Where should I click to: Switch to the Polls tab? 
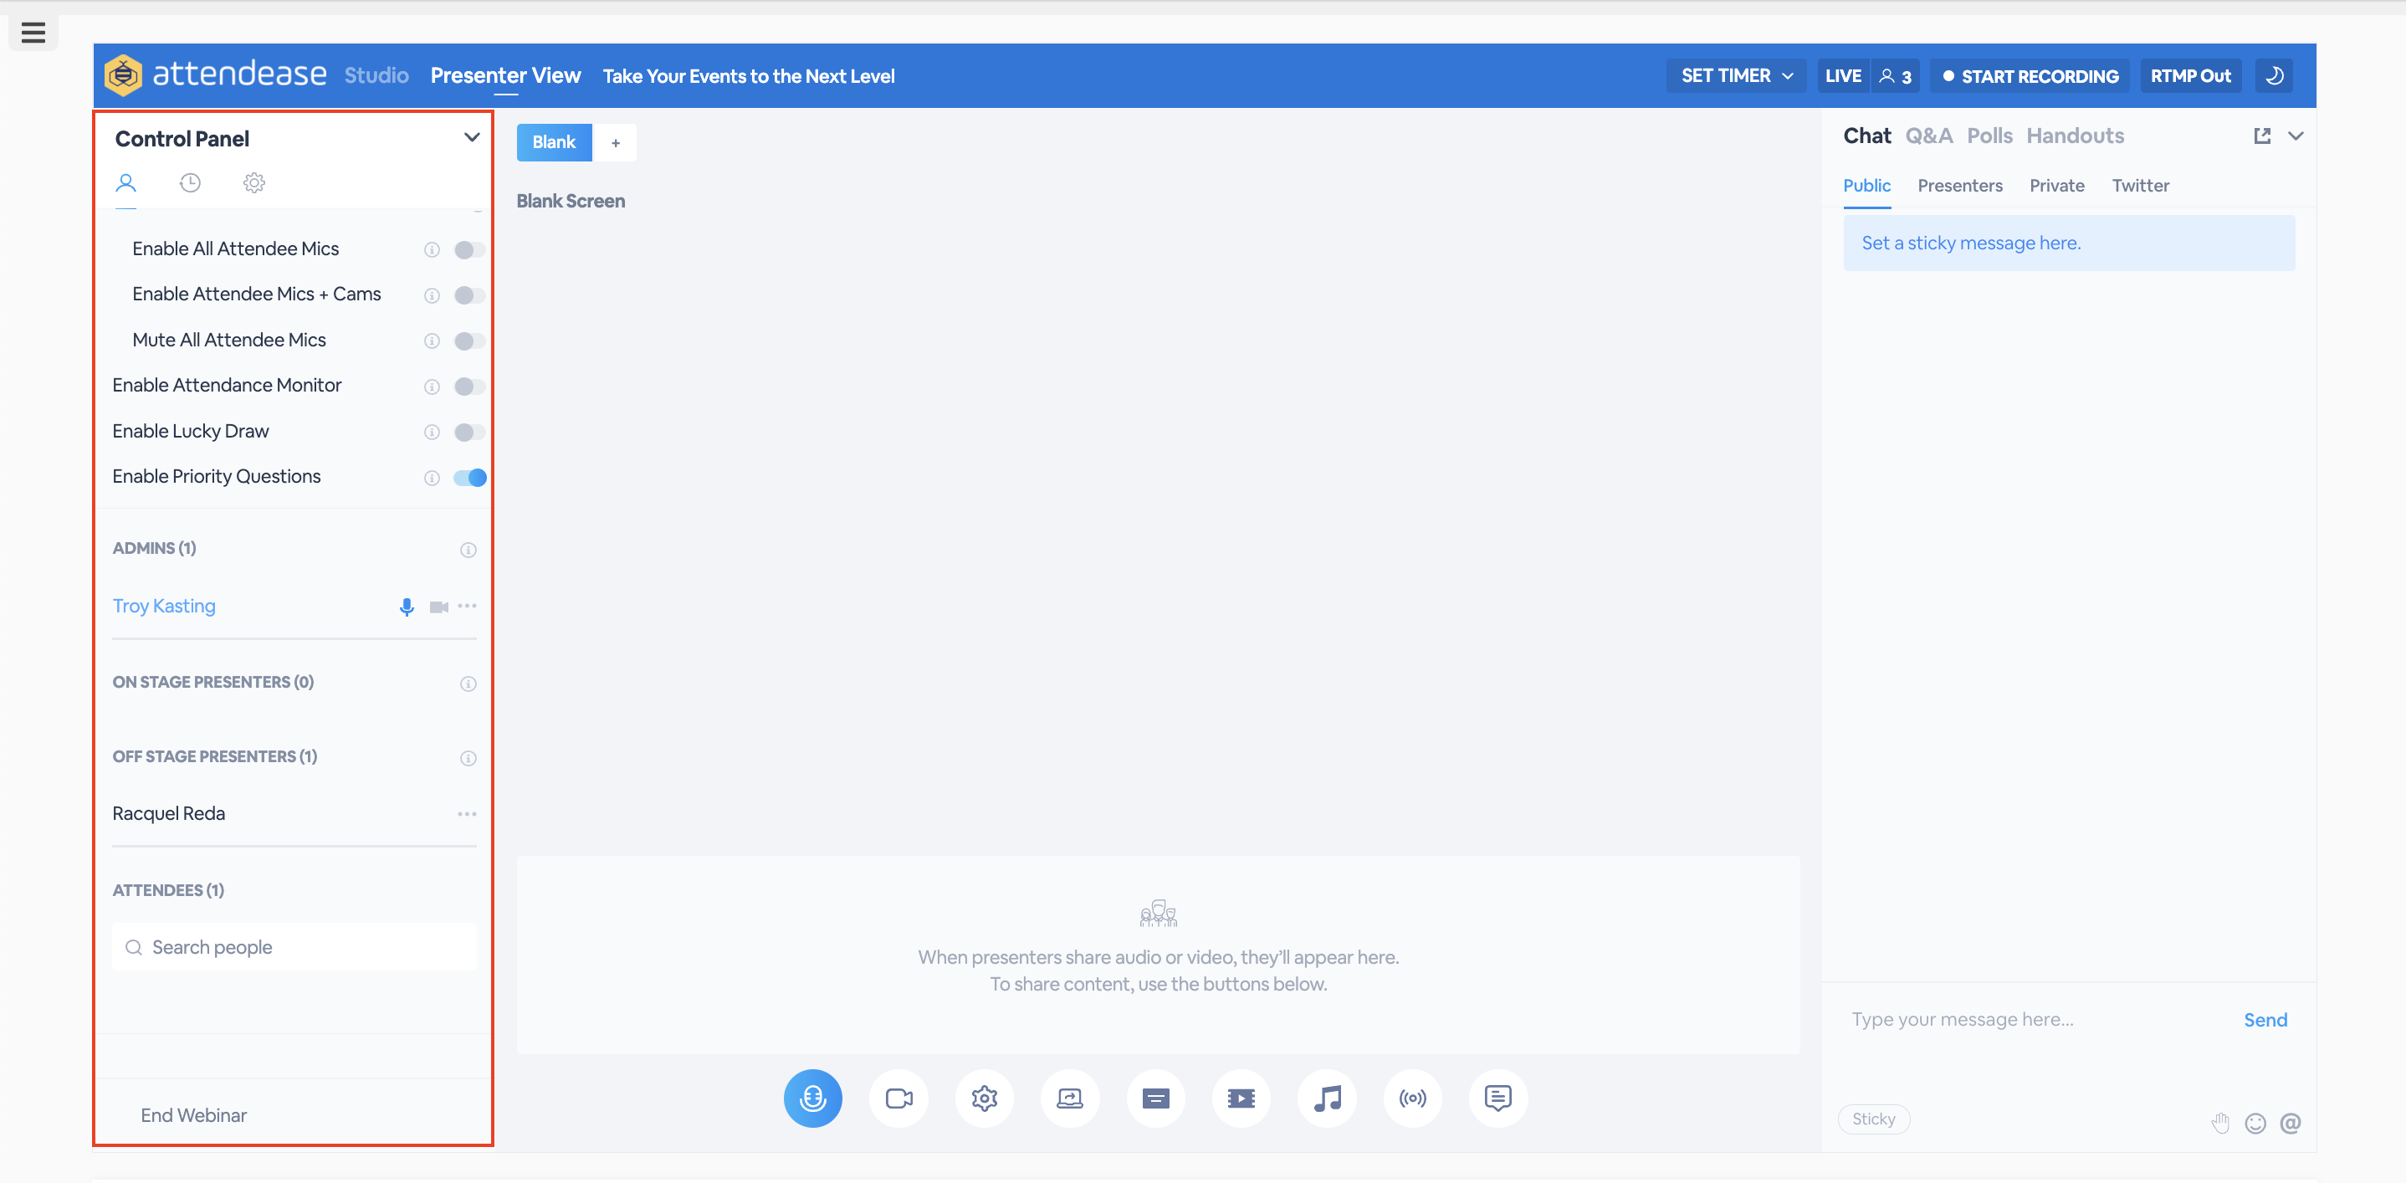(x=1989, y=136)
